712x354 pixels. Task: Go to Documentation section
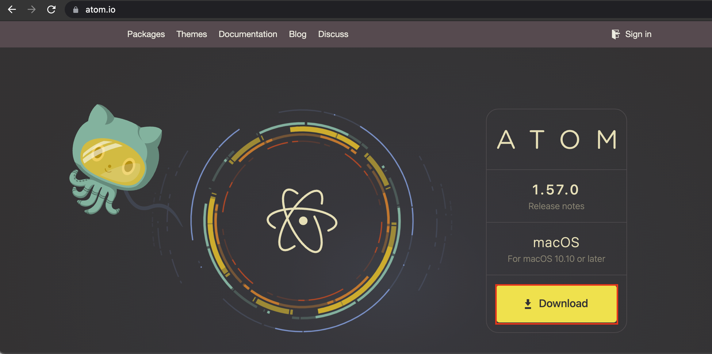click(x=248, y=34)
